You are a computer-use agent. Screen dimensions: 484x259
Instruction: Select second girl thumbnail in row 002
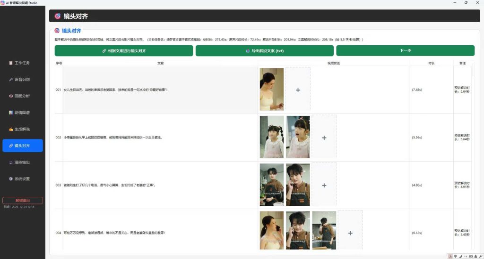298,137
